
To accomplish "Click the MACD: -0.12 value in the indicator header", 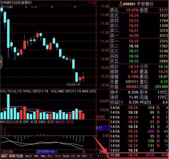I will click(x=64, y=122).
